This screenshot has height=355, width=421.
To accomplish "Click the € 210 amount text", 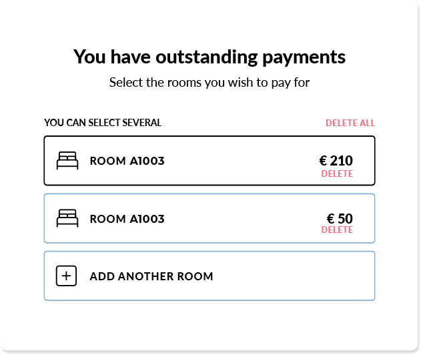I will (336, 161).
